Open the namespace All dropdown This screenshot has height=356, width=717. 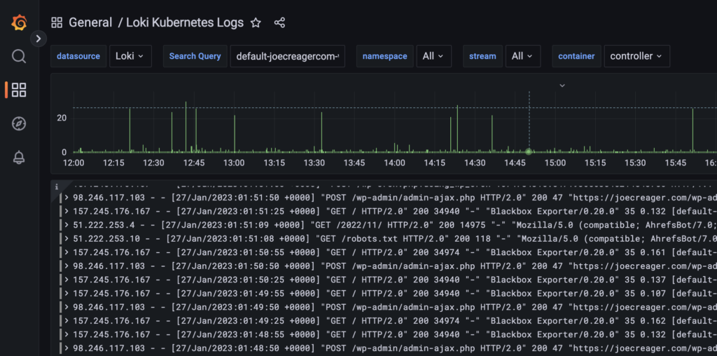pos(434,56)
